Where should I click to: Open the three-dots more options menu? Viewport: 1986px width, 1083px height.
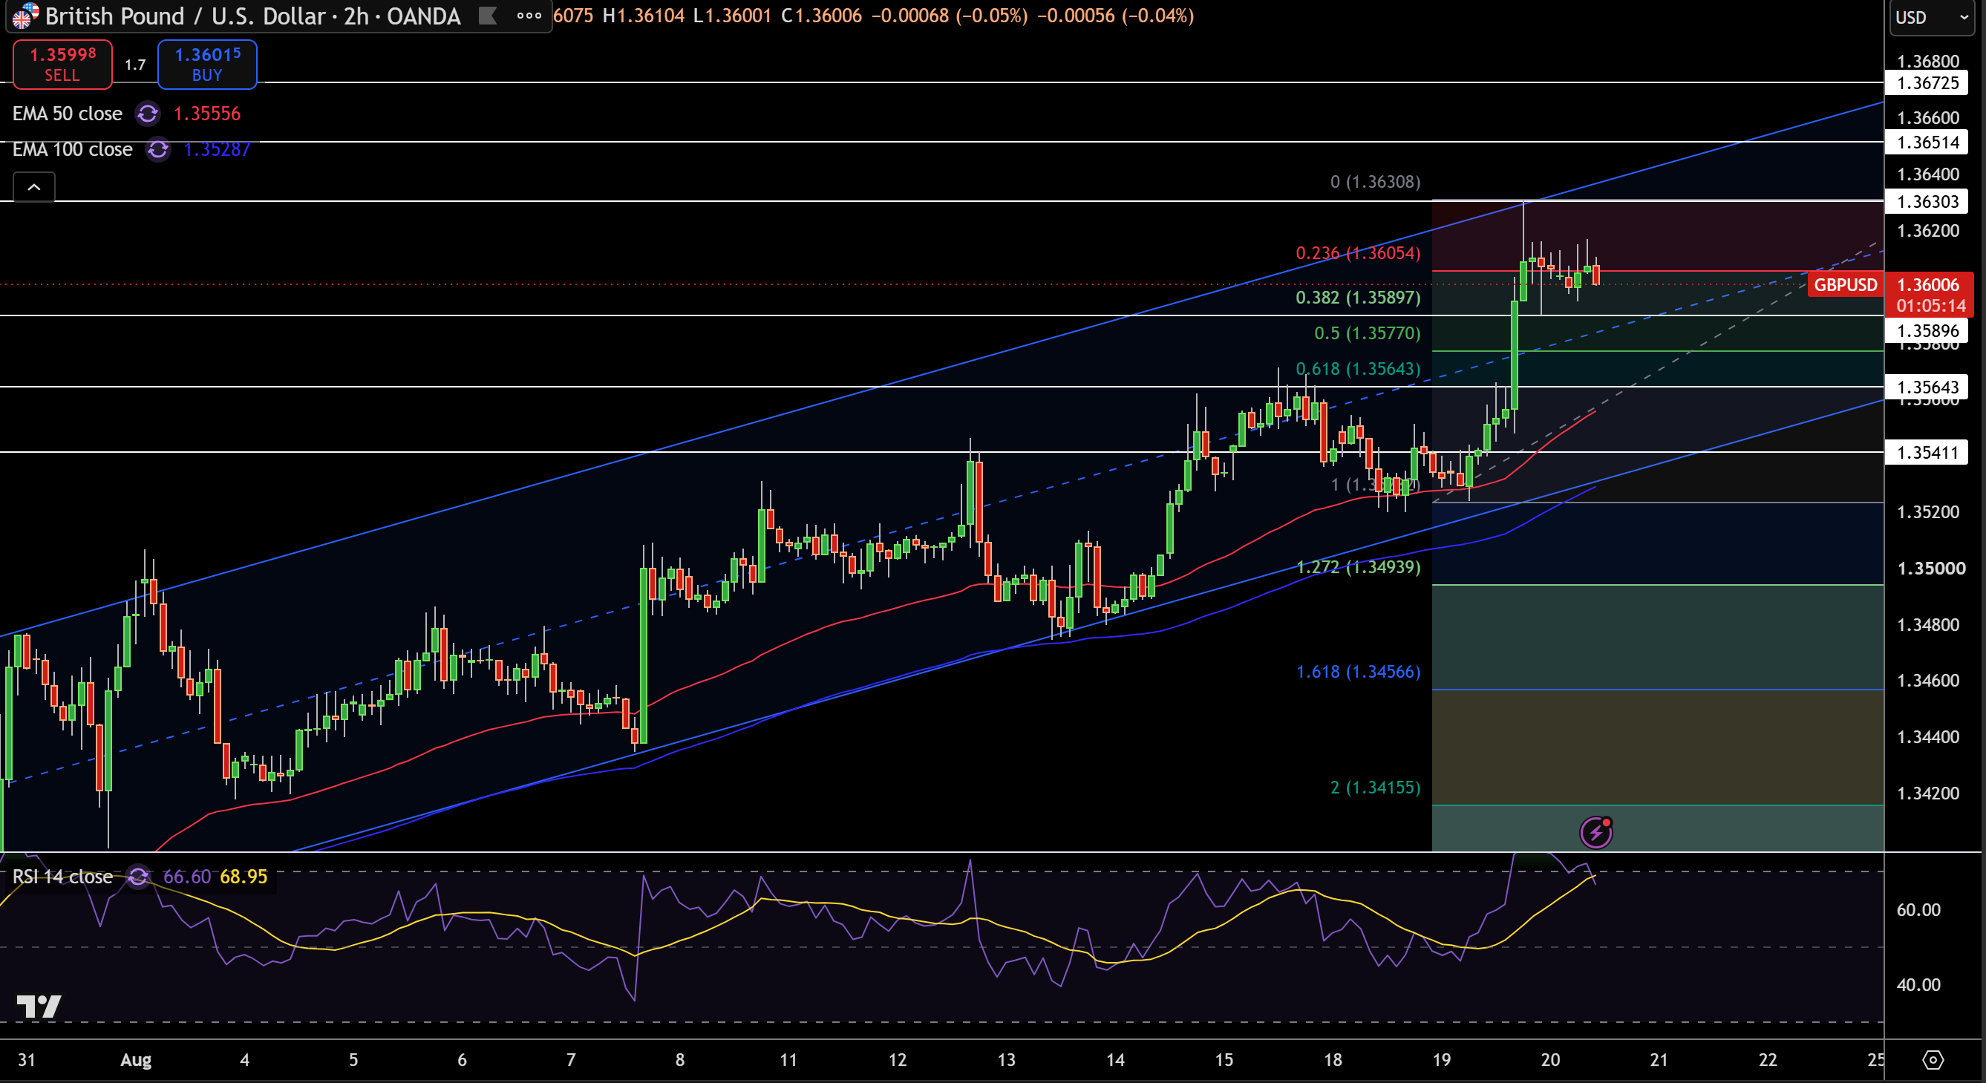point(529,16)
